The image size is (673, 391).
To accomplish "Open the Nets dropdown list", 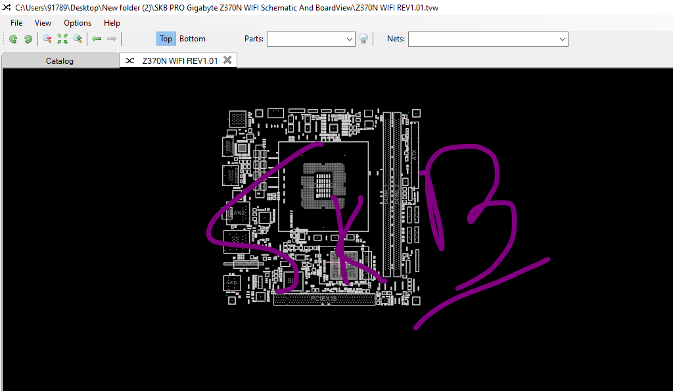I will 563,39.
